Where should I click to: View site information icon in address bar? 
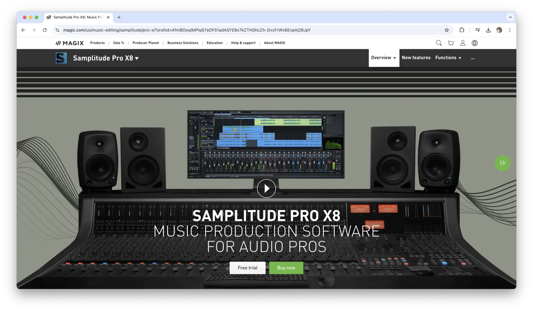pyautogui.click(x=57, y=30)
